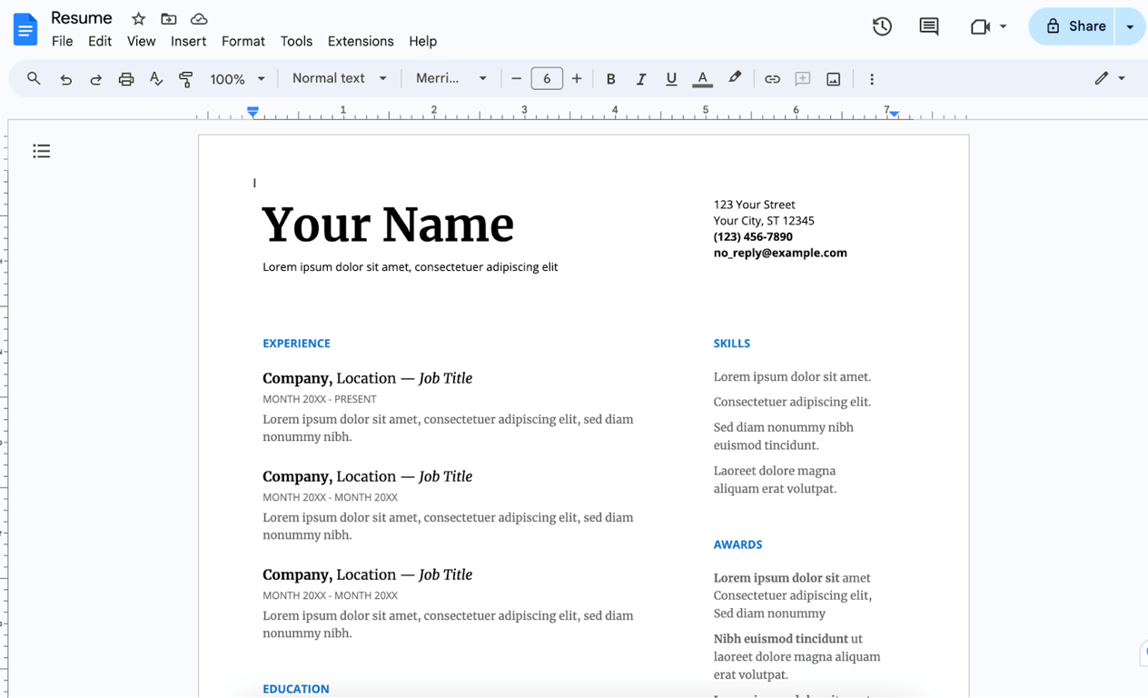Image resolution: width=1148 pixels, height=698 pixels.
Task: Open the File menu
Action: [x=63, y=41]
